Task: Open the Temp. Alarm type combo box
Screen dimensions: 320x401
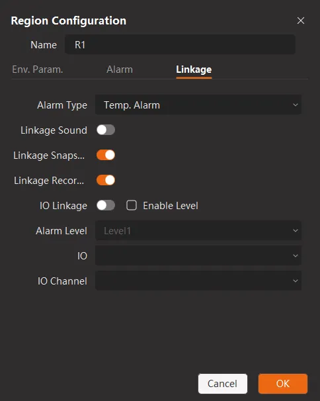Action: click(x=198, y=105)
